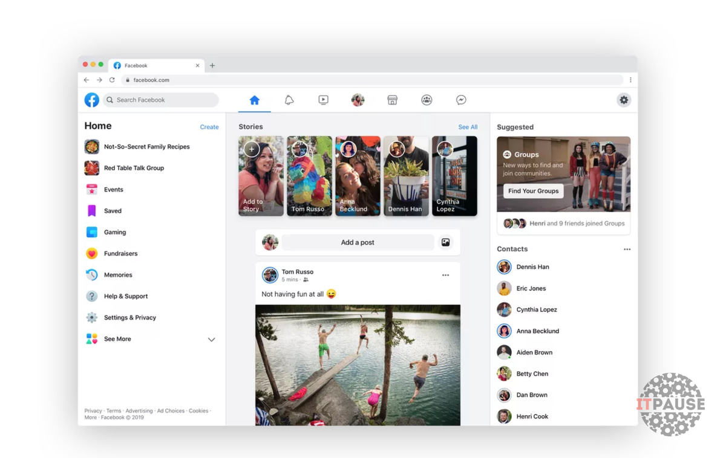Click the More footer link
This screenshot has width=726, height=458.
[90, 418]
